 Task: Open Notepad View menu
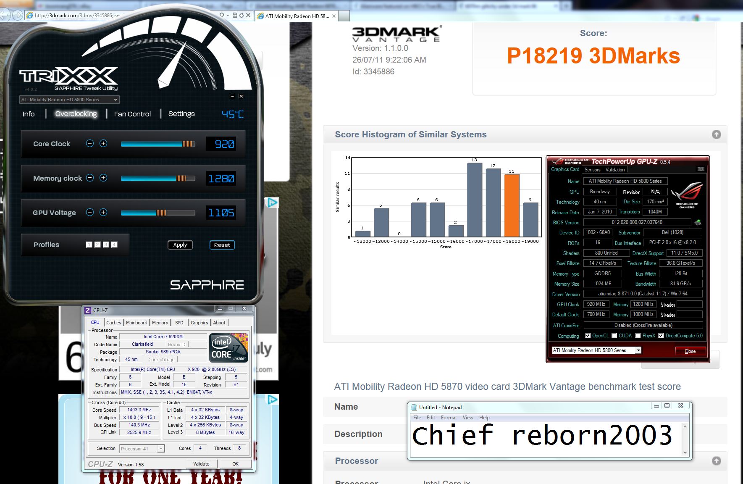coord(468,418)
